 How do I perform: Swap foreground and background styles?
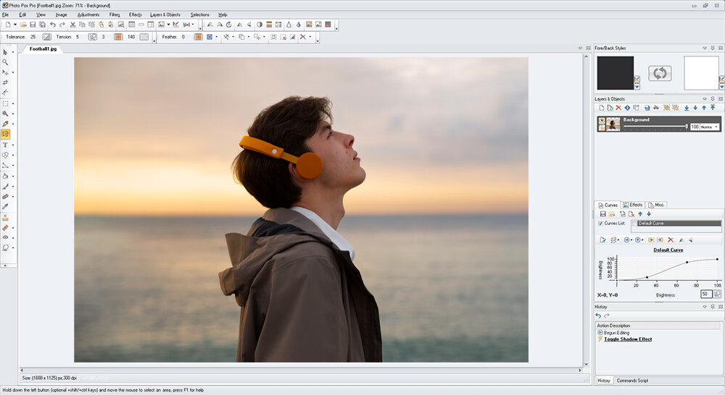click(x=659, y=73)
